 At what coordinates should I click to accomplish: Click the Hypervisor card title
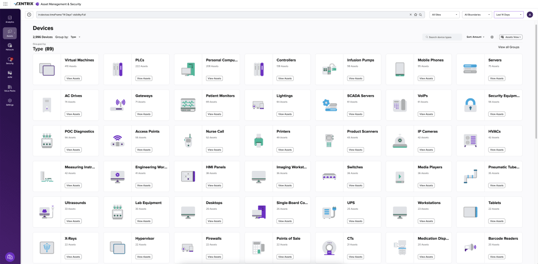pos(144,239)
